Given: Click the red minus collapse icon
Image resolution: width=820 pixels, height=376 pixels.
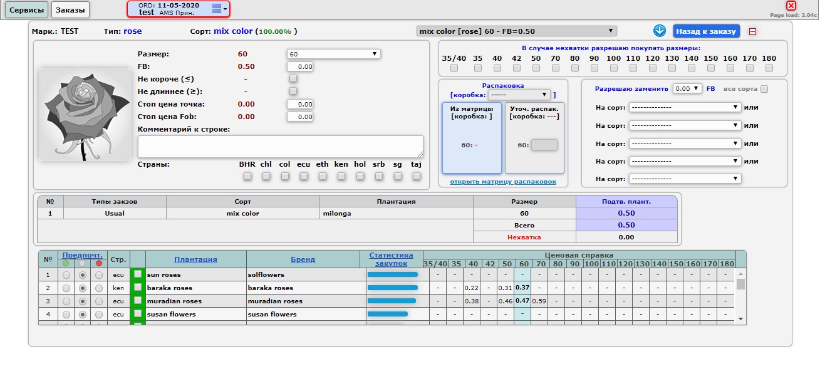Looking at the screenshot, I should point(752,31).
